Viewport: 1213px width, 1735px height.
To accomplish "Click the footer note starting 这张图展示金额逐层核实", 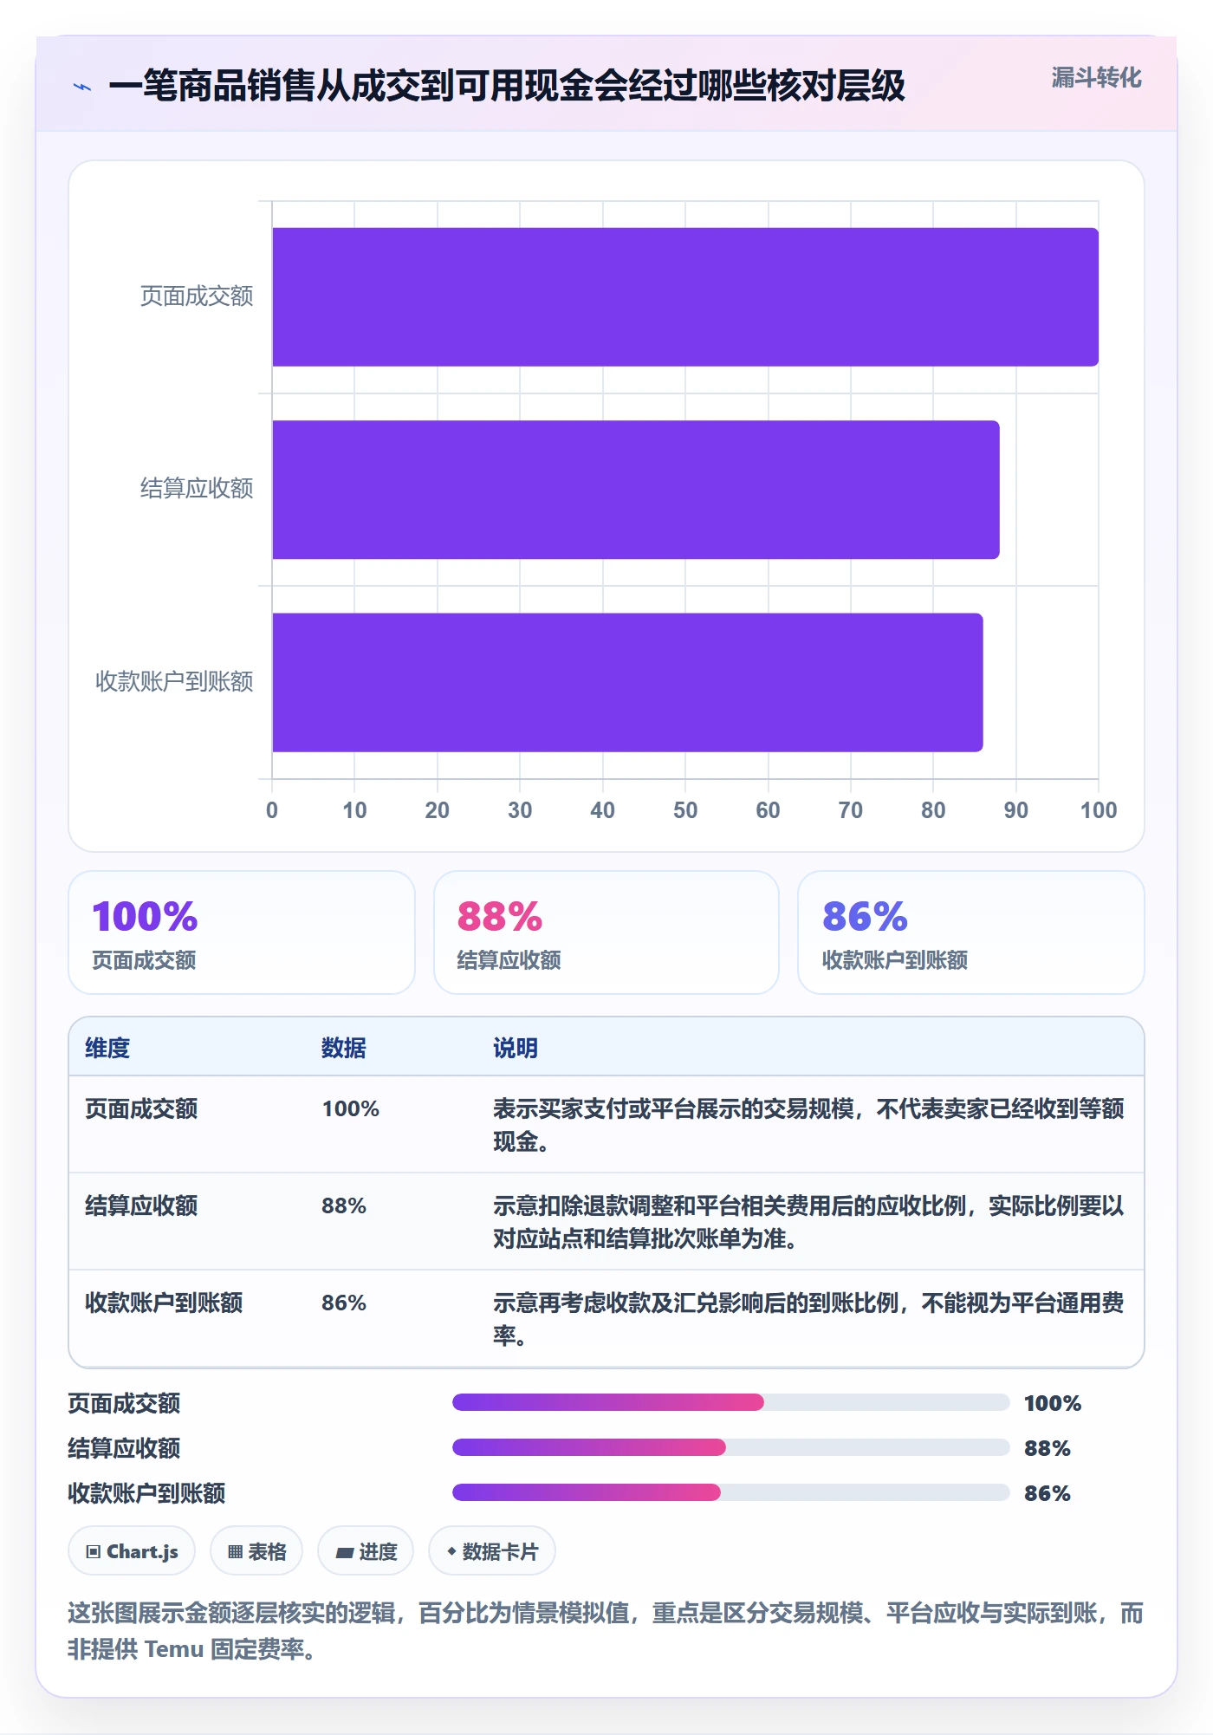I will coord(606,1630).
